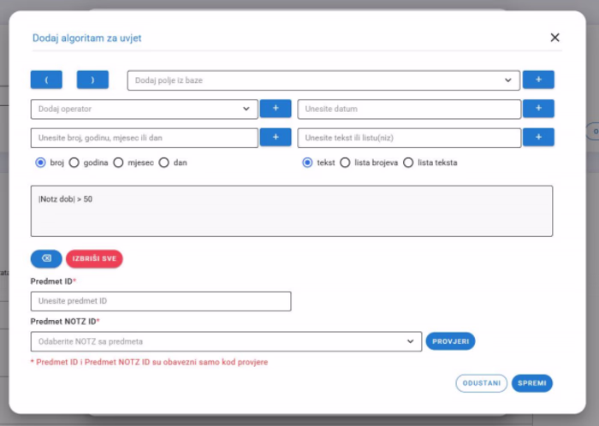Close the Dodaj algoritam za uvjet dialog
Screen dimensions: 599x426
tap(555, 38)
